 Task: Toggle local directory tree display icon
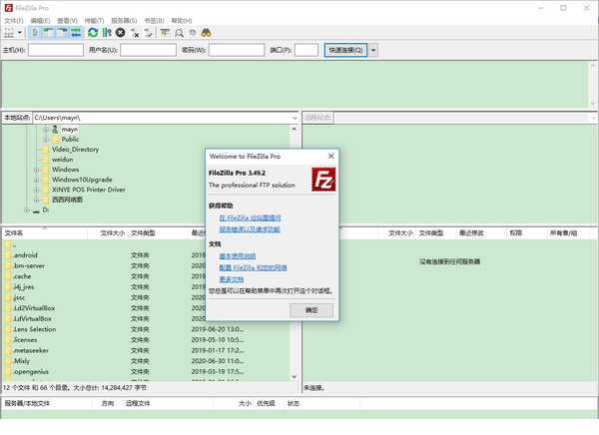(x=48, y=33)
